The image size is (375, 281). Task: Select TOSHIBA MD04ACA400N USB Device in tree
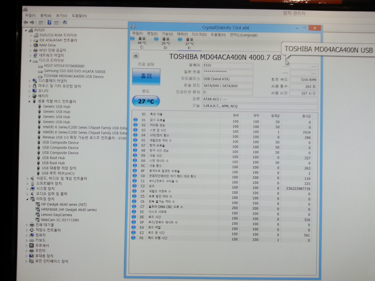point(74,76)
